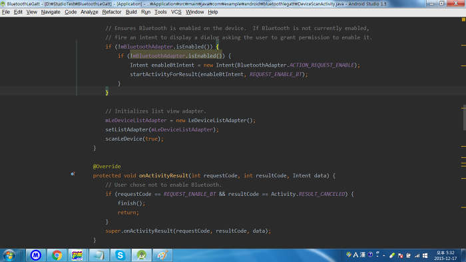The image size is (466, 262).
Task: Open Skype from the taskbar
Action: (x=120, y=255)
